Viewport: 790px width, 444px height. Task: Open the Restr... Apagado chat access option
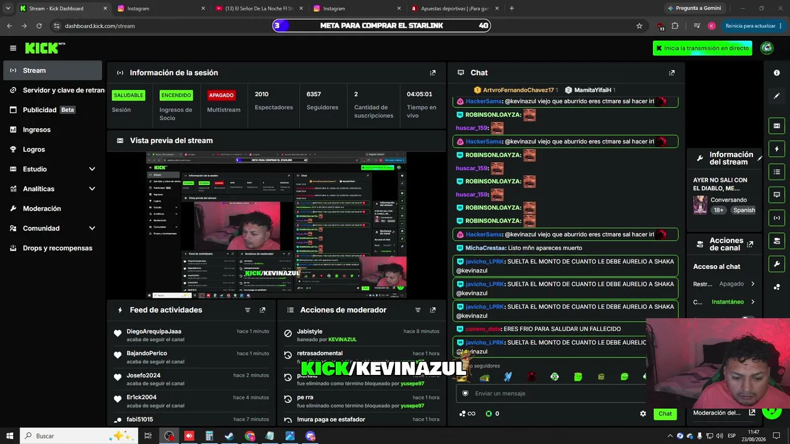pos(724,284)
